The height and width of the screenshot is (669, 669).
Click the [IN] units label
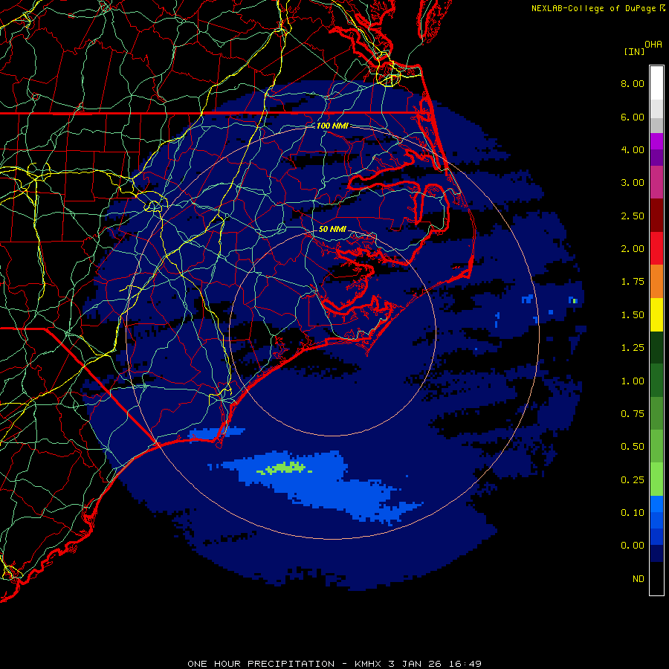634,51
